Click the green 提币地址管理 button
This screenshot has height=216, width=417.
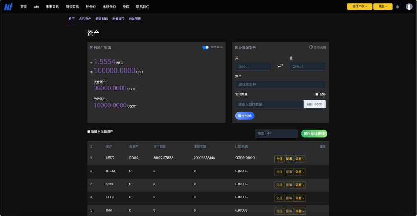coord(314,134)
